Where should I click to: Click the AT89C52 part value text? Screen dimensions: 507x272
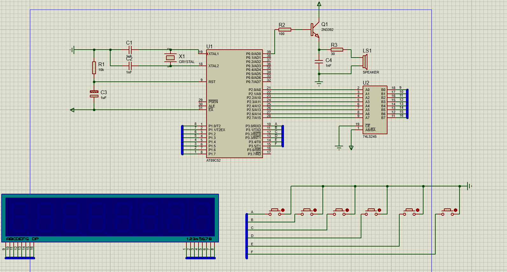tap(213, 160)
